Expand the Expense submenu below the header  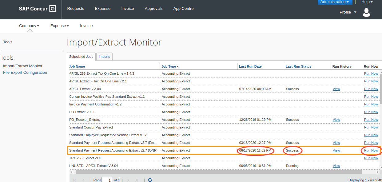60,26
